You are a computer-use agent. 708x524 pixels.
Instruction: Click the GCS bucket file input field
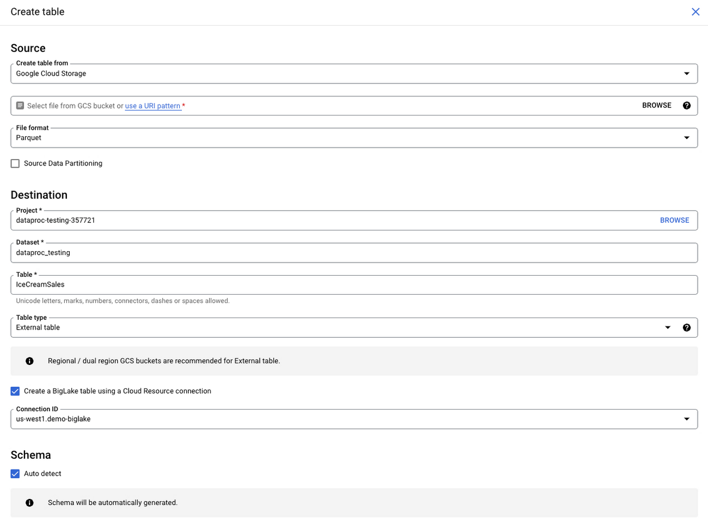click(x=354, y=106)
